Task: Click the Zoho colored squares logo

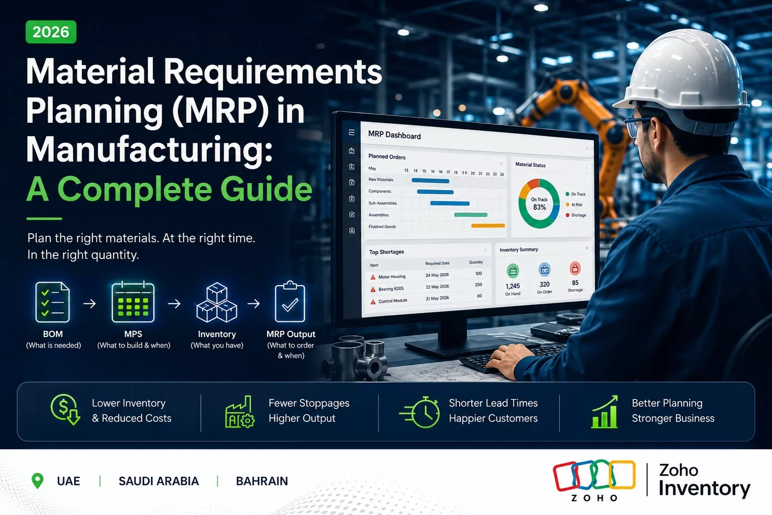Action: click(x=594, y=476)
